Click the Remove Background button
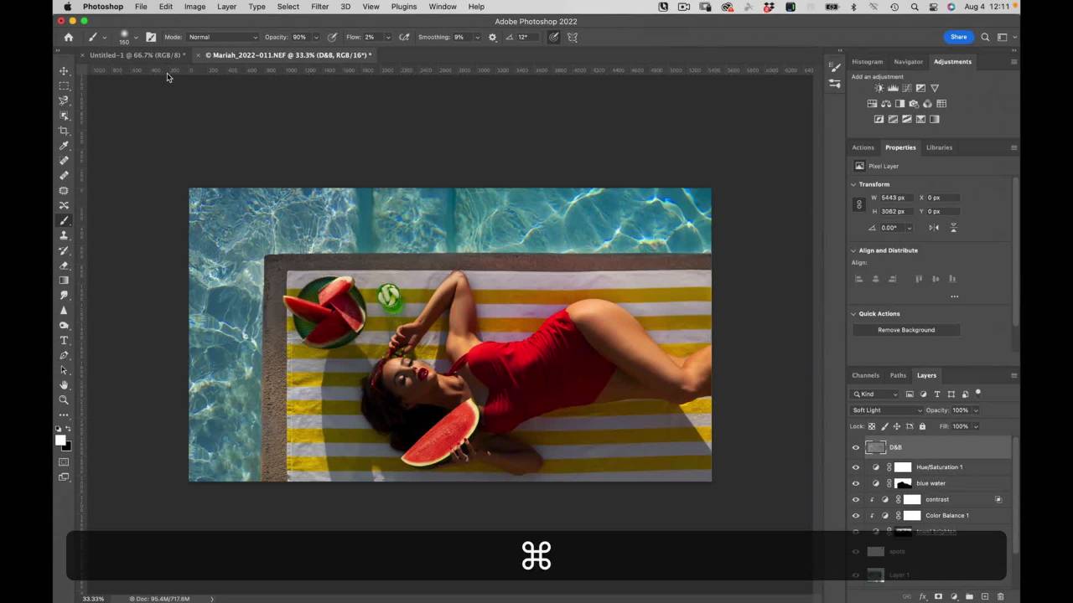This screenshot has width=1073, height=603. (x=905, y=330)
